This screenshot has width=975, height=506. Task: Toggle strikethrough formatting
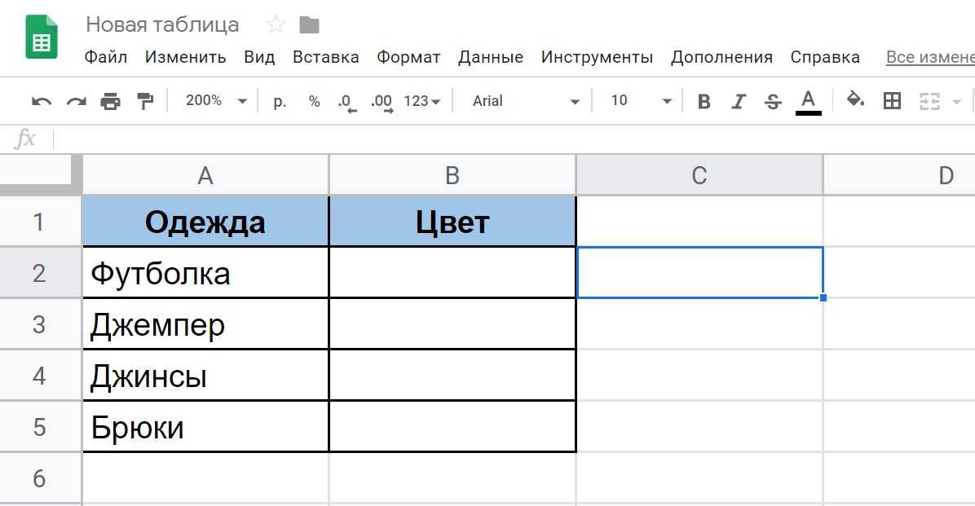(x=773, y=101)
